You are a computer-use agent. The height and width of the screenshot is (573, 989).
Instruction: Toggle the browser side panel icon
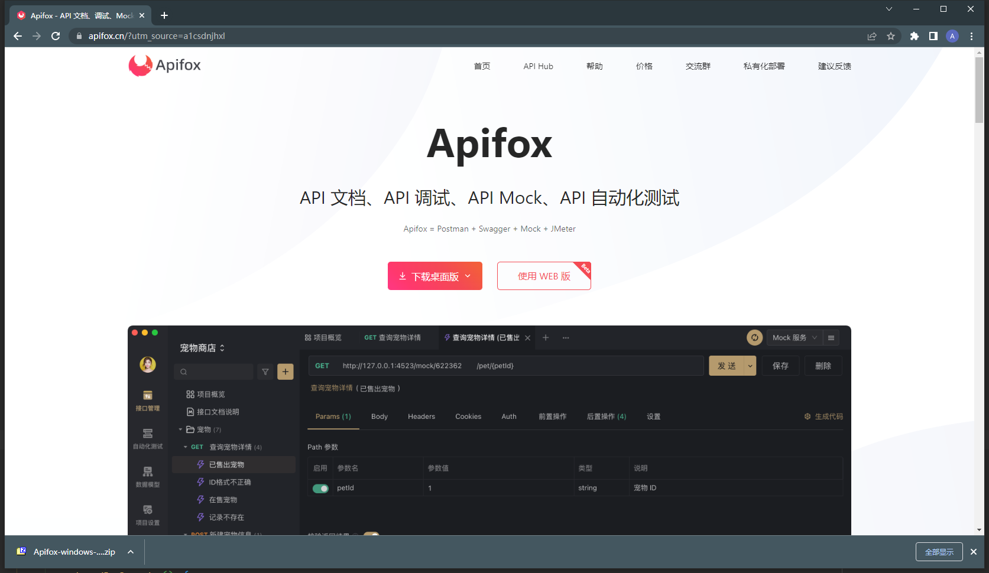click(933, 36)
